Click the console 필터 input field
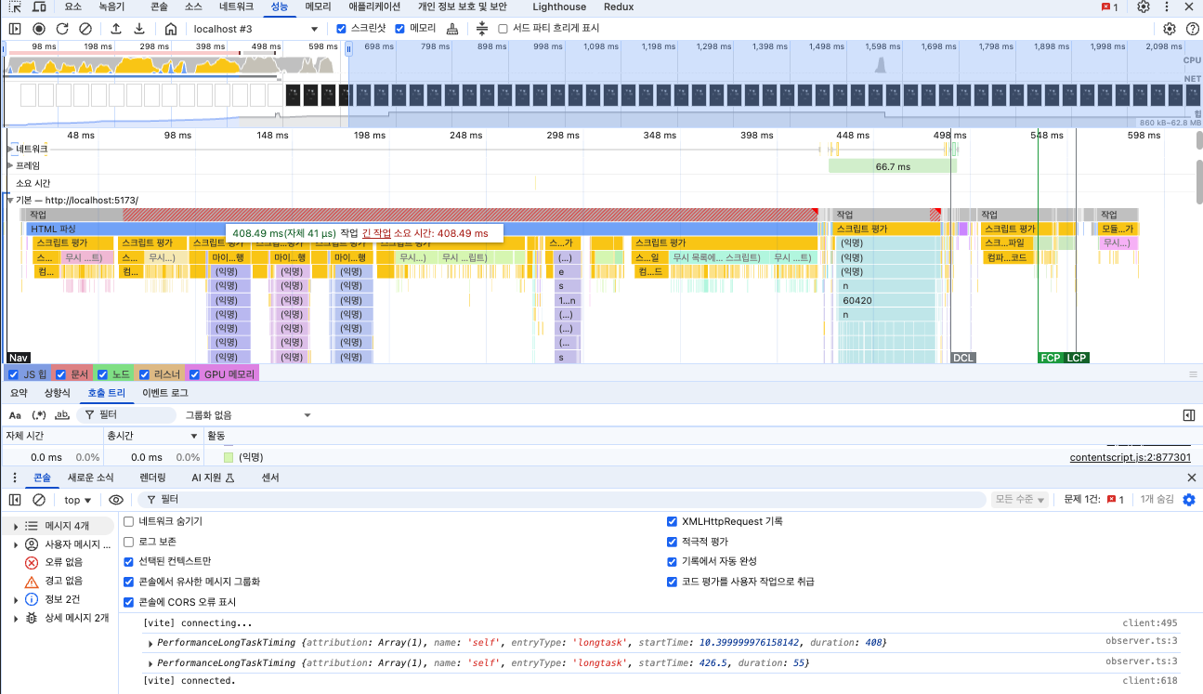The width and height of the screenshot is (1203, 694). tap(564, 500)
